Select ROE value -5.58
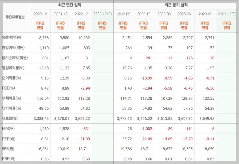This screenshot has width=239, height=164. [168, 88]
